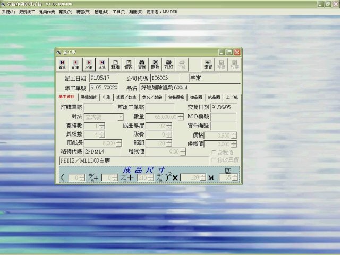Click the 數量 spinner arrows
The width and height of the screenshot is (340, 255).
pyautogui.click(x=180, y=117)
